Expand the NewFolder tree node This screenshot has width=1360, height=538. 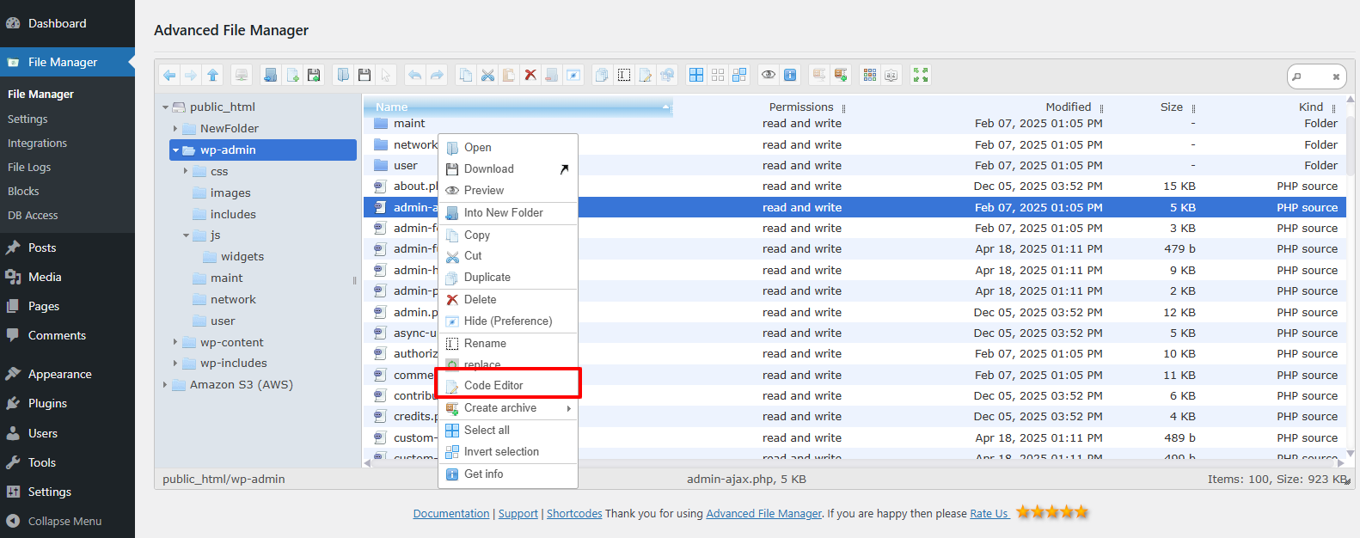(175, 129)
